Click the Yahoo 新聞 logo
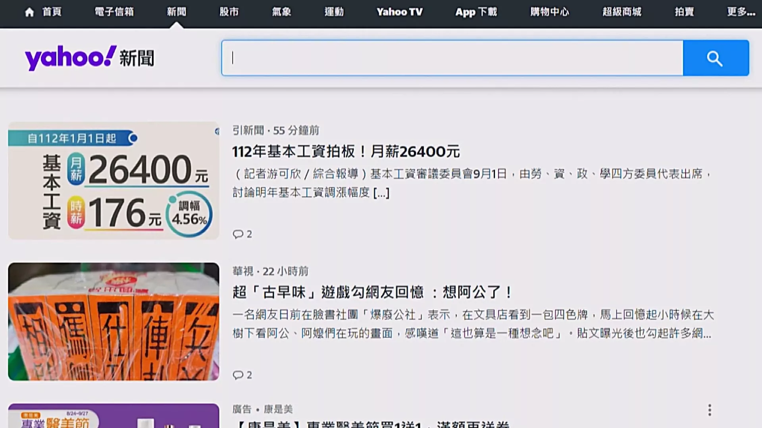 pyautogui.click(x=89, y=58)
